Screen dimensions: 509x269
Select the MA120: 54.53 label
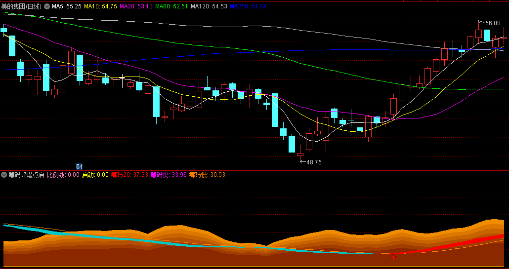coord(209,6)
